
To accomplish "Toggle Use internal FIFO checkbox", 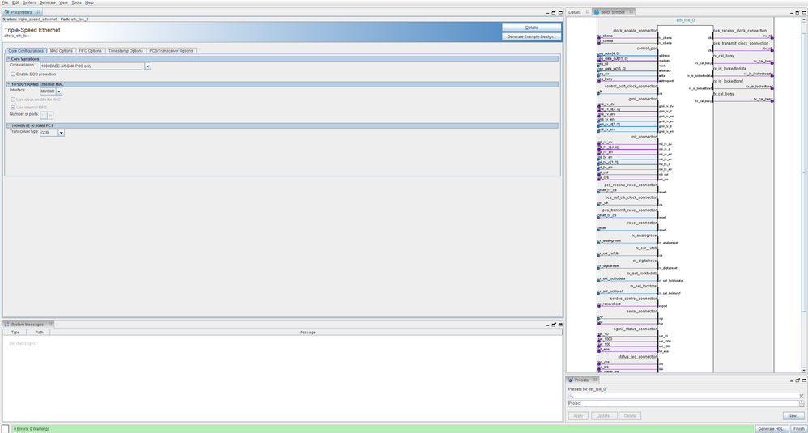I will [x=13, y=108].
